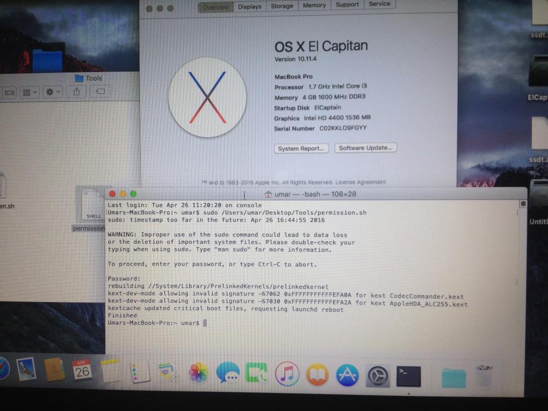Click the Edit Tags button in Finder
The width and height of the screenshot is (548, 411).
pos(100,92)
